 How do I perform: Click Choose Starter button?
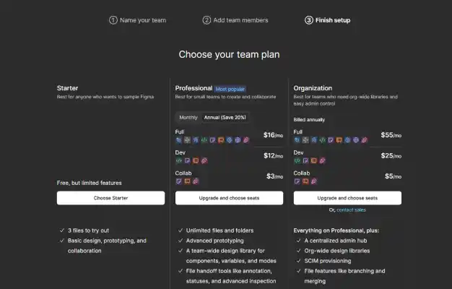pyautogui.click(x=110, y=198)
